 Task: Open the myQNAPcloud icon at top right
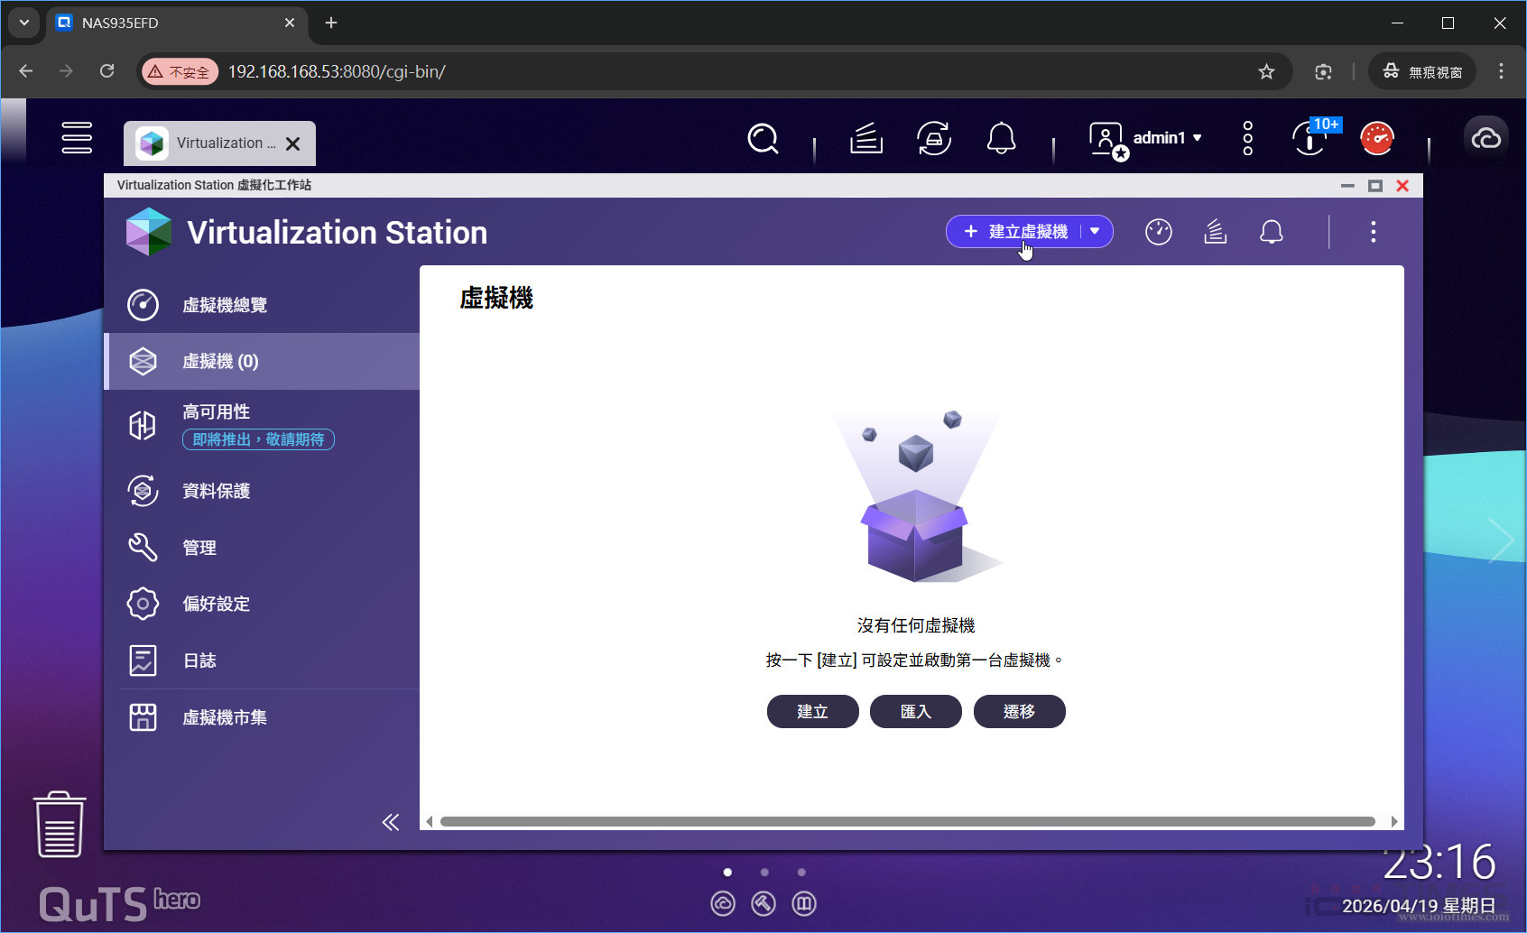coord(1485,136)
